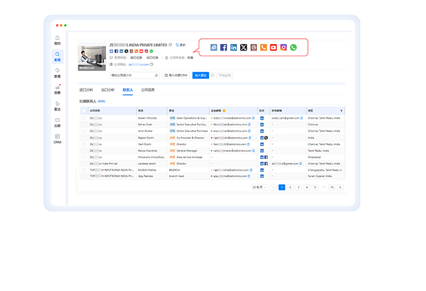The width and height of the screenshot is (426, 291).
Task: Open Facebook icon in Himanshu Choudhary row
Action: point(266,157)
